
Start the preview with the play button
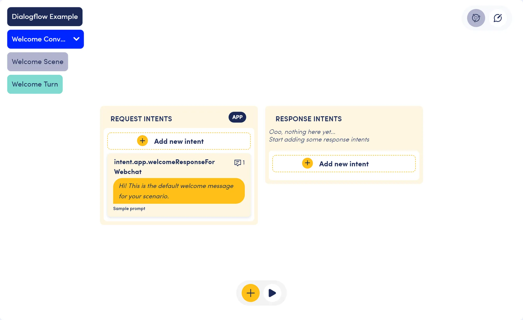[272, 293]
